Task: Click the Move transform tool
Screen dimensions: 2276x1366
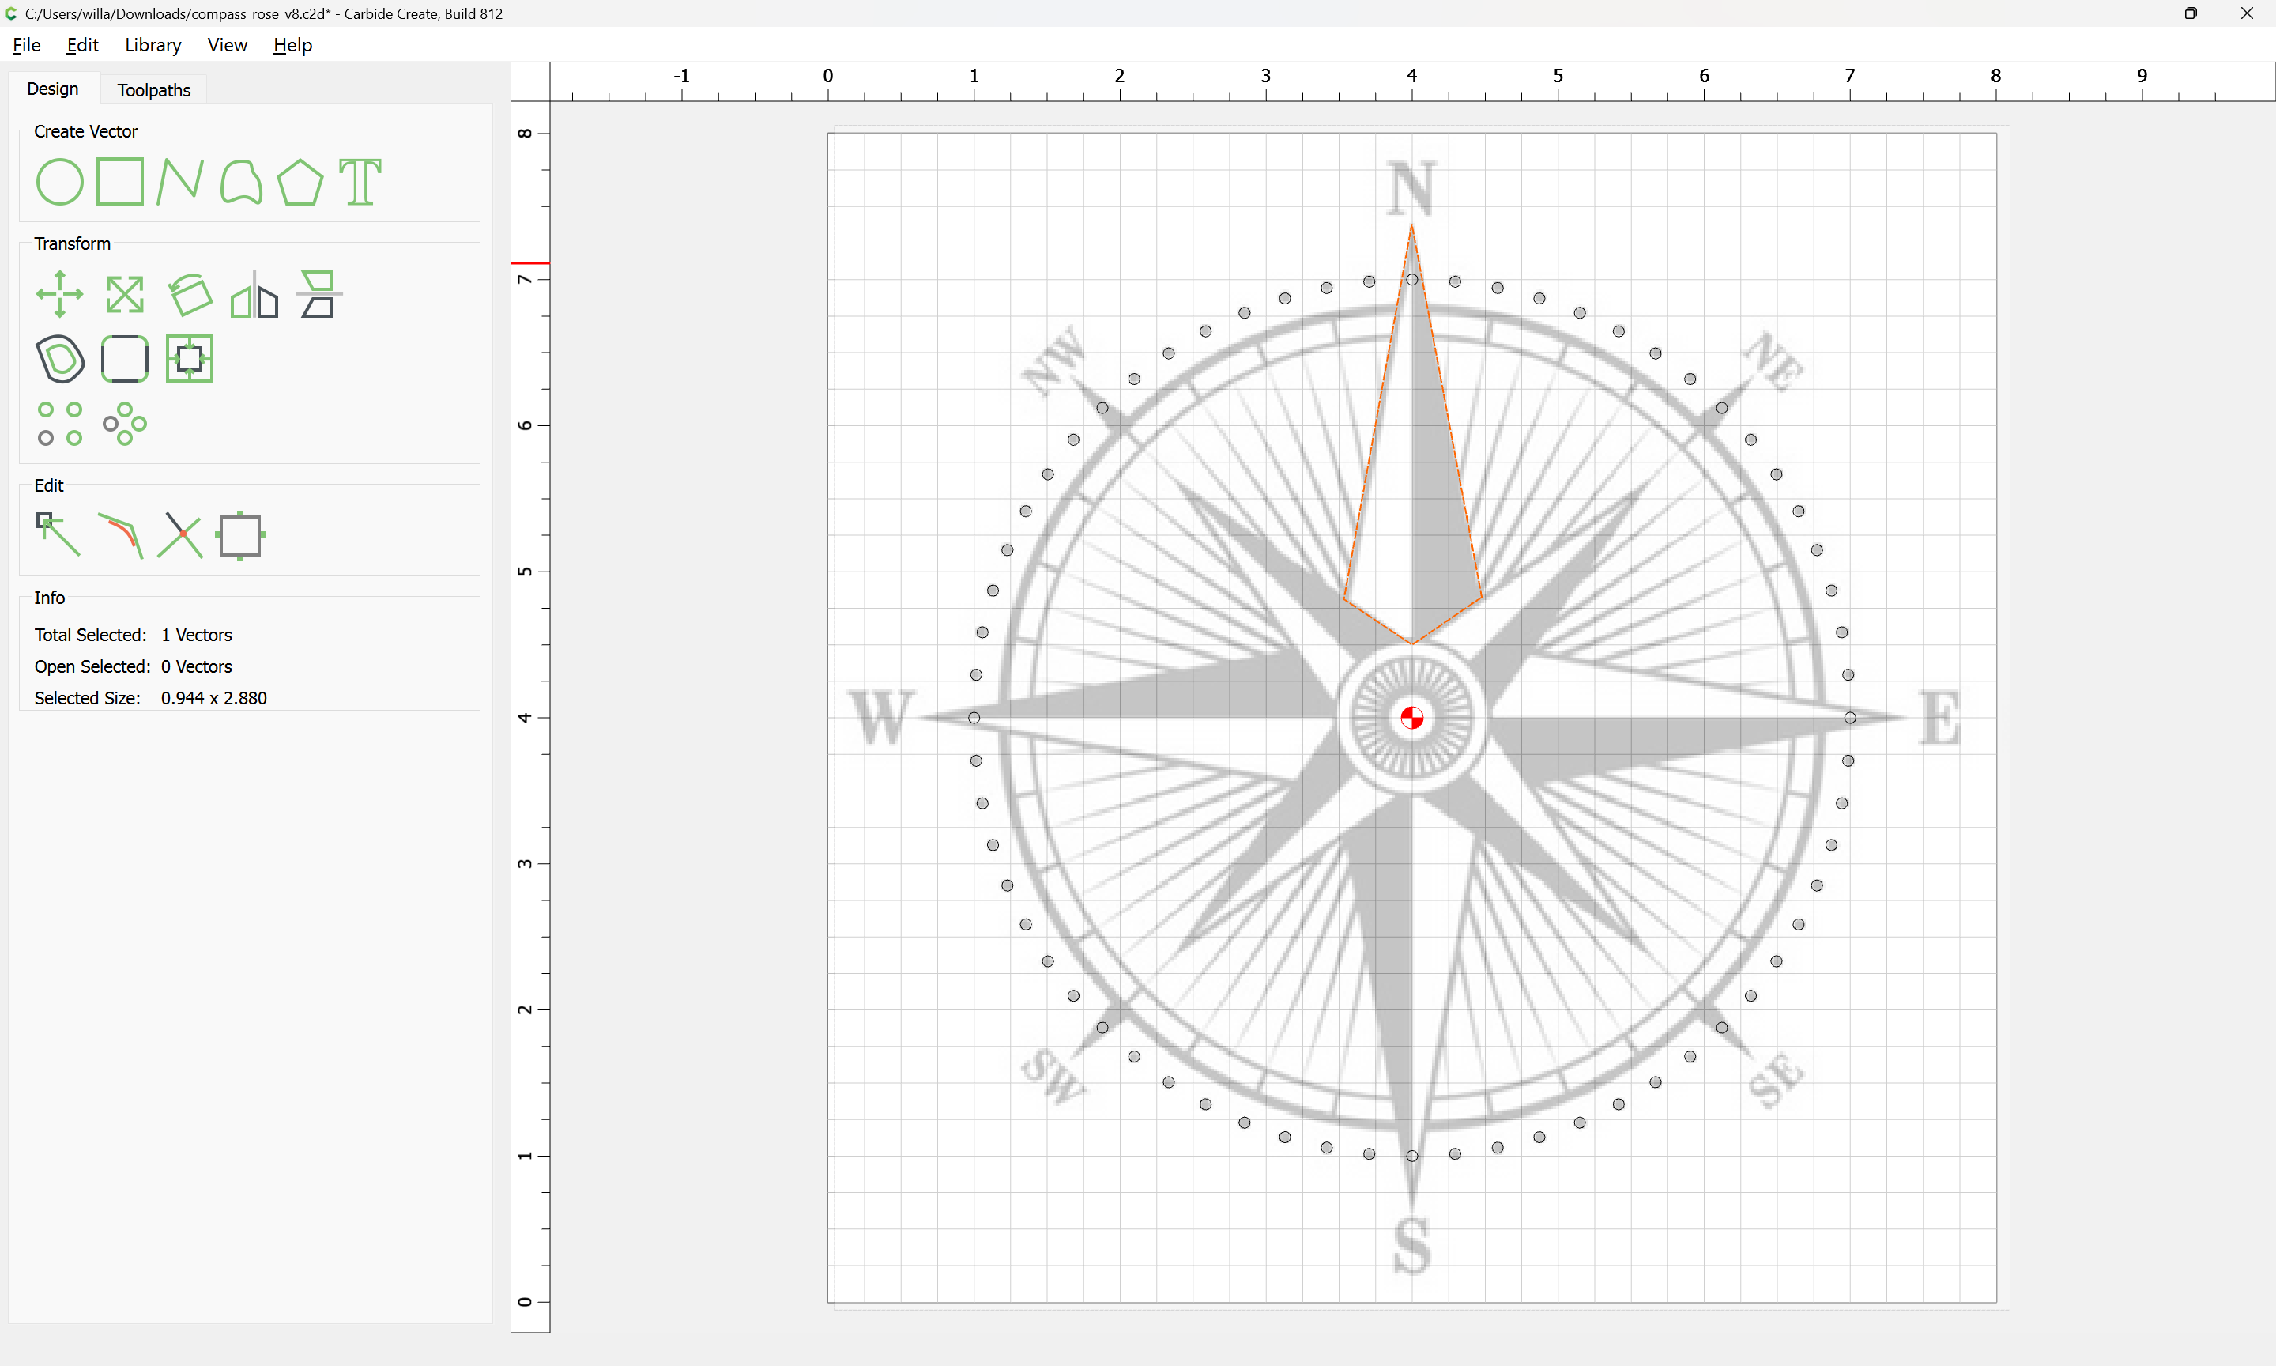Action: pos(59,295)
